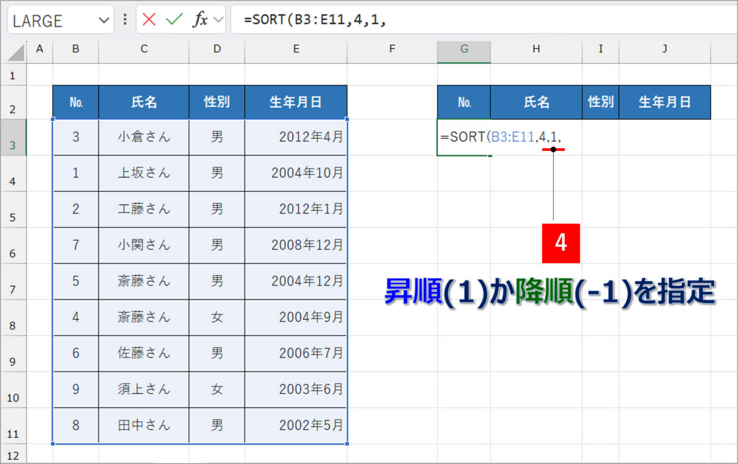The width and height of the screenshot is (738, 464).
Task: Click the red number 4 callout box
Action: [x=561, y=243]
